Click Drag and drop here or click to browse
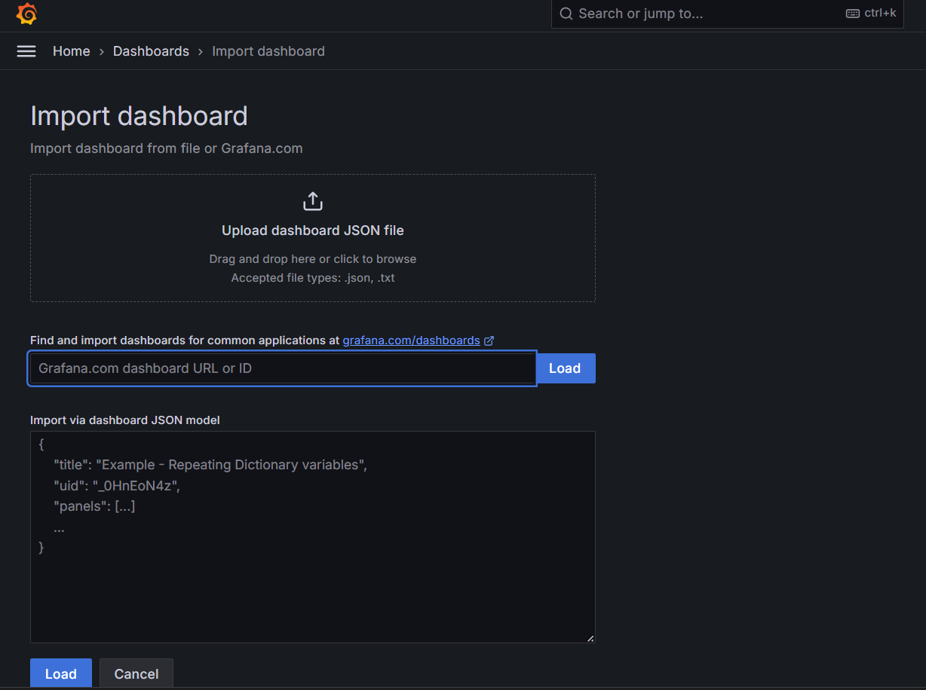Viewport: 926px width, 690px height. click(312, 259)
